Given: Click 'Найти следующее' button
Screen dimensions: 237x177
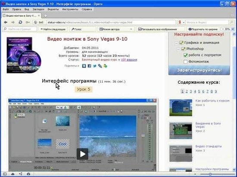Looking at the screenshot, I should (53, 29).
